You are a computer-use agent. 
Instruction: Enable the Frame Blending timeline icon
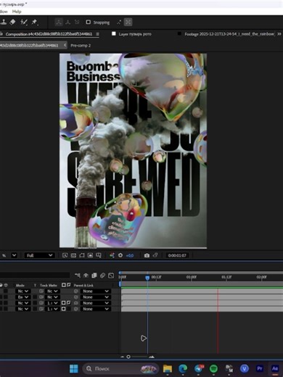[x=94, y=275]
